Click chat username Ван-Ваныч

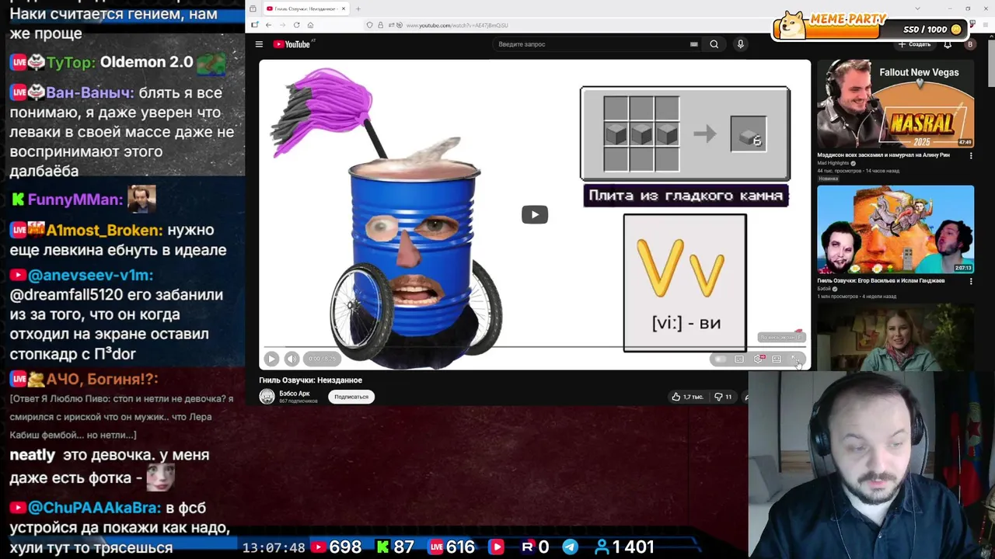[x=89, y=92]
